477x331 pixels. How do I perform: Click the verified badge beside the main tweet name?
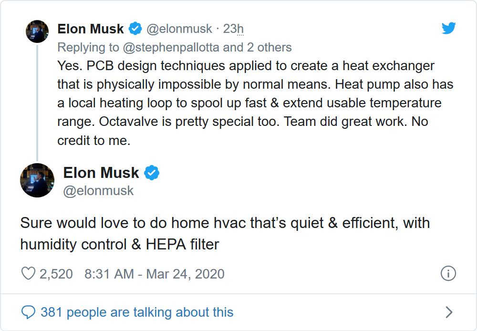[152, 173]
